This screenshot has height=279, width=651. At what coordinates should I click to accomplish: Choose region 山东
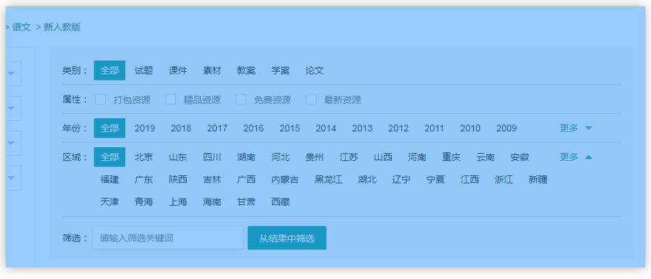point(177,157)
